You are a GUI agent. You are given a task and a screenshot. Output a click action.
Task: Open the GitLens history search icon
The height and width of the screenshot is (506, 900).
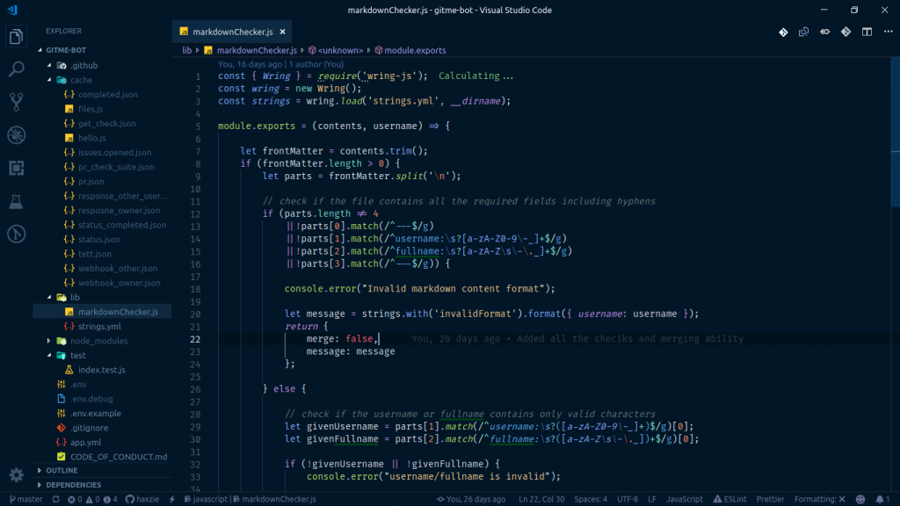coord(802,31)
